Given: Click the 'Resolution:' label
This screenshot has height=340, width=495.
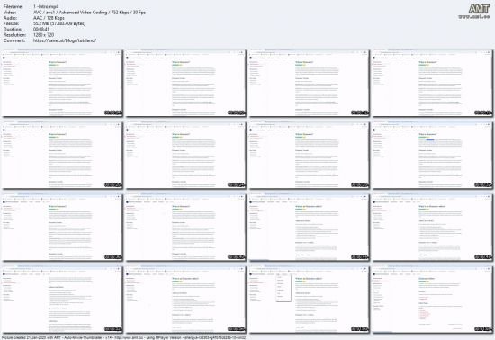Looking at the screenshot, I should [14, 35].
